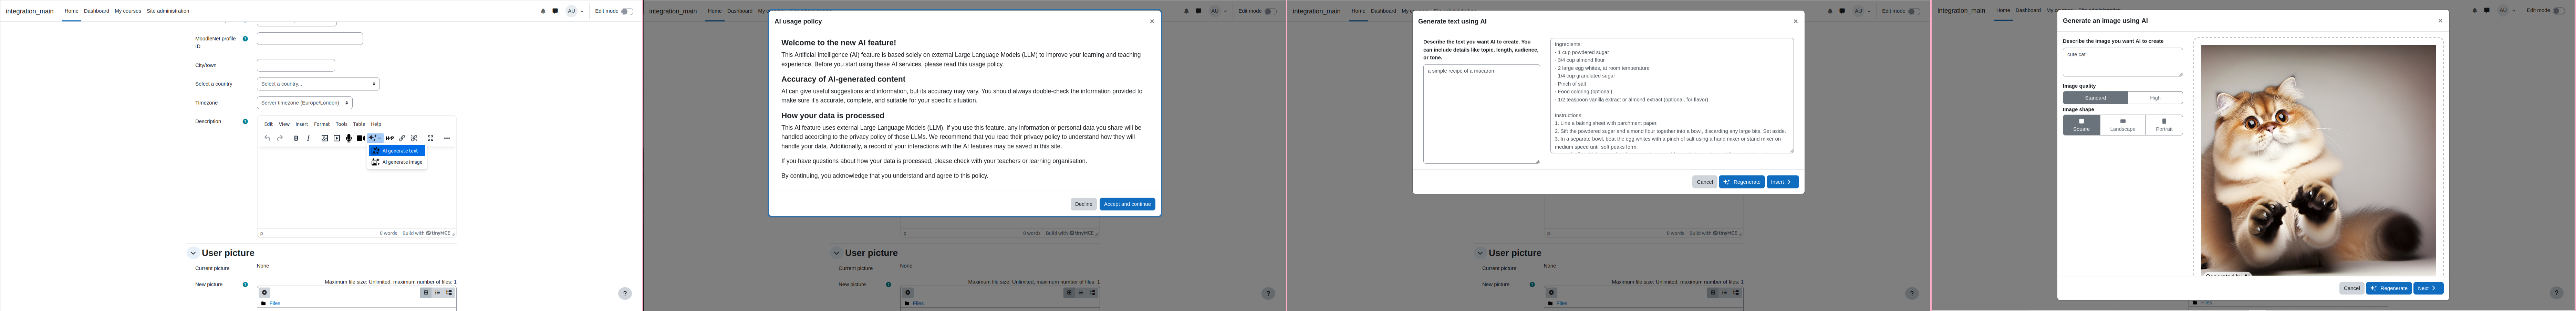Open the Select a country dropdown
The image size is (2576, 311).
pyautogui.click(x=318, y=84)
